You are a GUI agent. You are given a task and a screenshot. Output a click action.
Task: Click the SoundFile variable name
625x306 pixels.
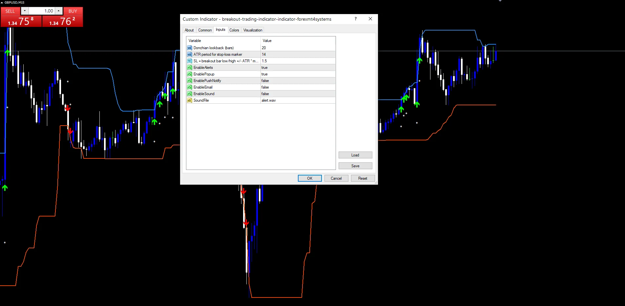tap(201, 100)
